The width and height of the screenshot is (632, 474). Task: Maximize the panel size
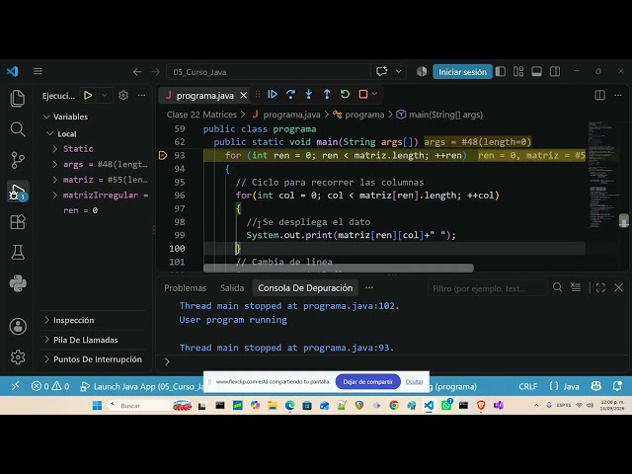click(x=600, y=287)
